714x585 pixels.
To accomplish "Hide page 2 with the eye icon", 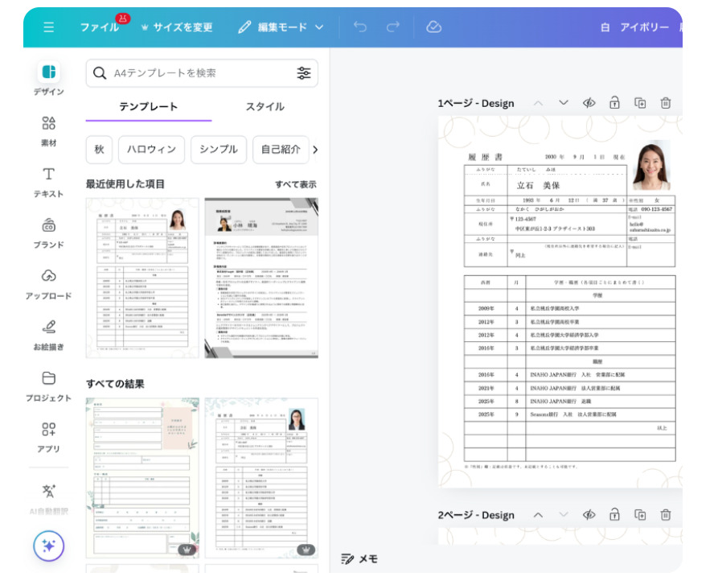I will (589, 515).
